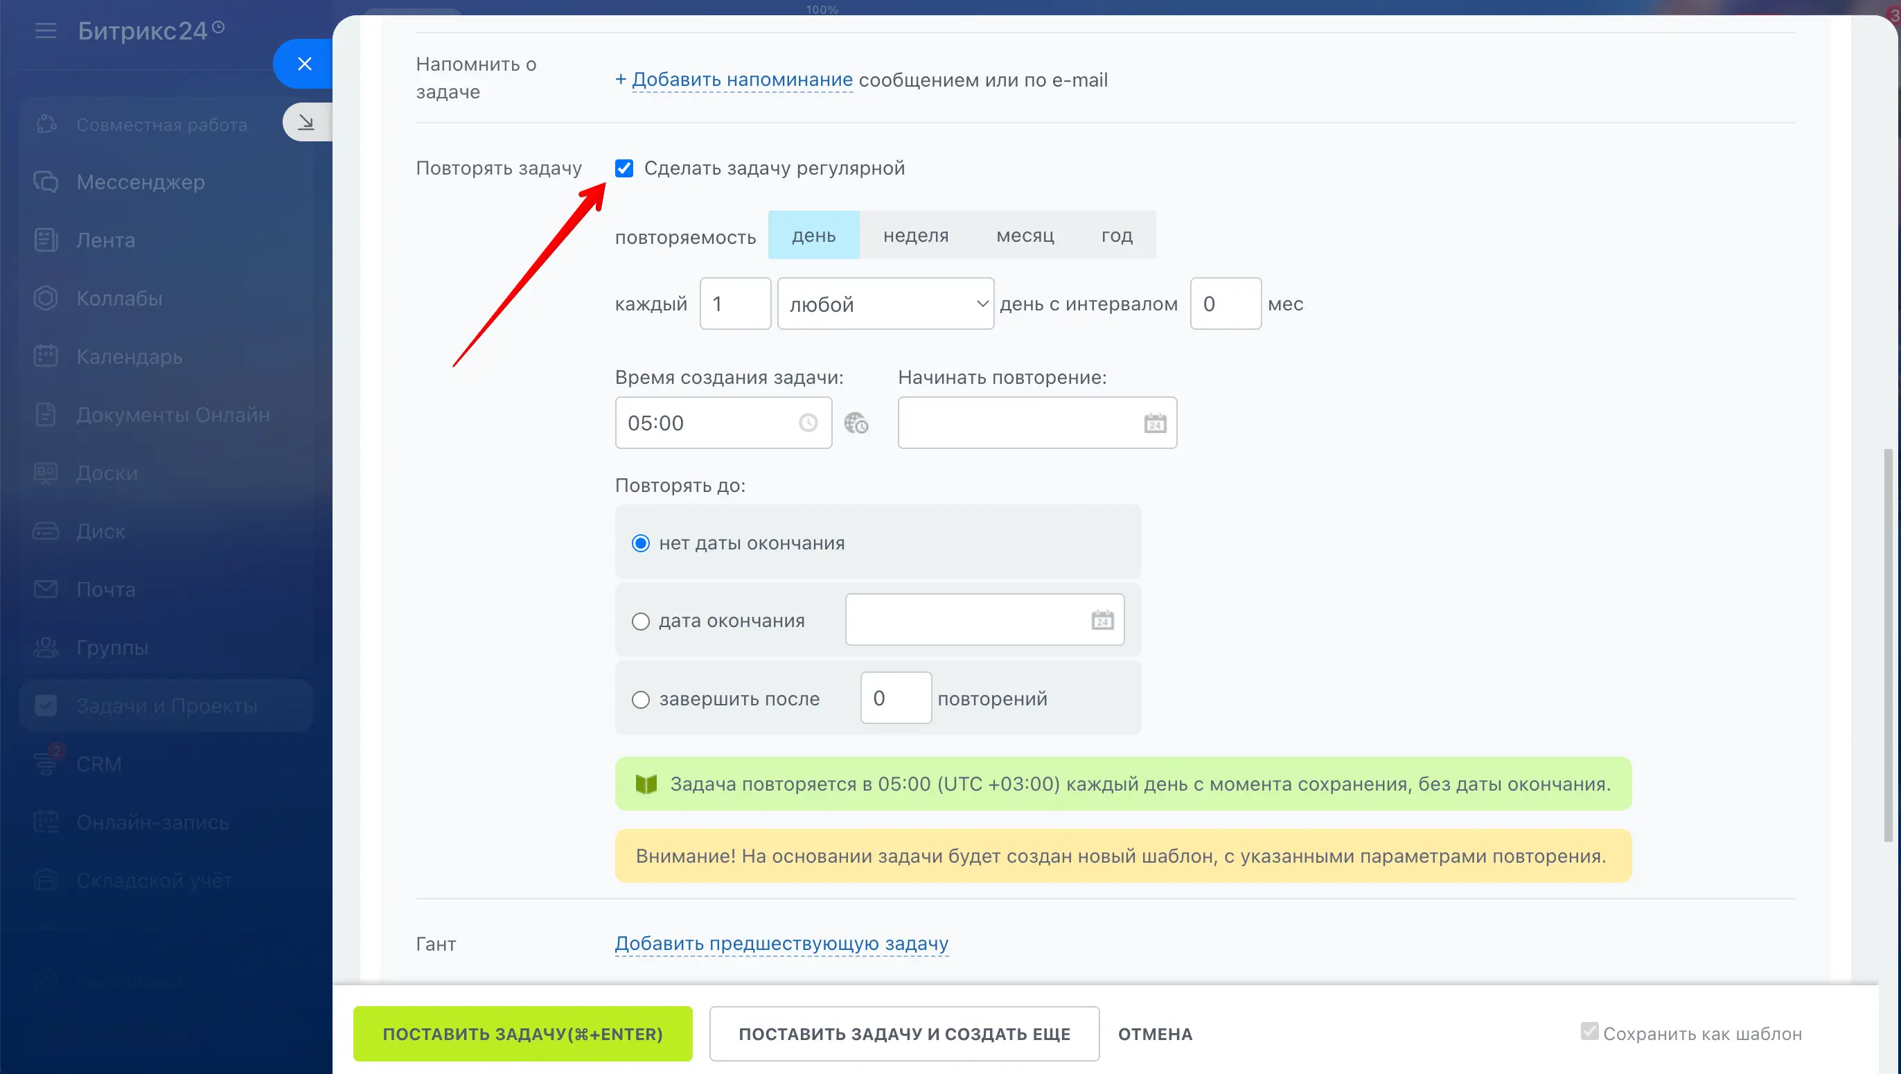Viewport: 1901px width, 1074px height.
Task: Click Добавить напоминание link
Action: click(742, 80)
